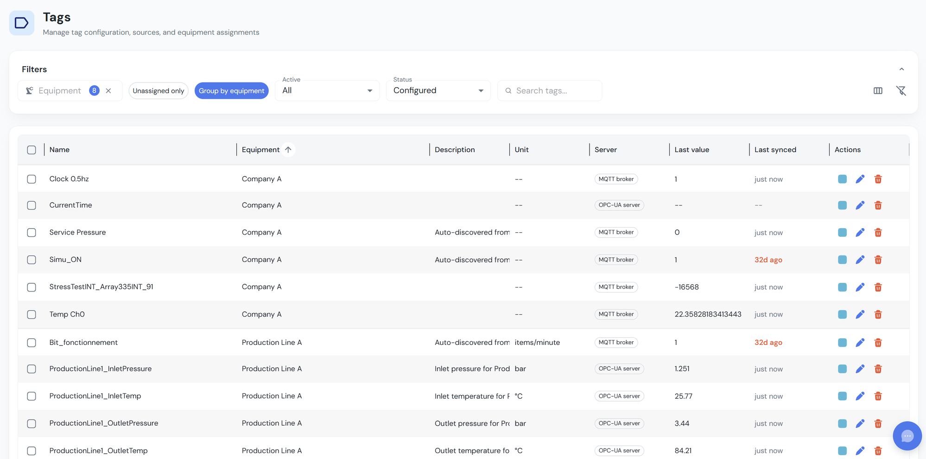Viewport: 926px width, 459px height.
Task: Check the Clock 0.5hz row checkbox
Action: click(32, 179)
